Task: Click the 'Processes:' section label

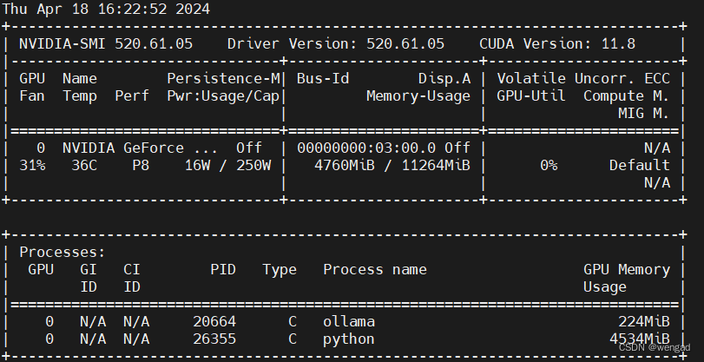Action: point(63,253)
